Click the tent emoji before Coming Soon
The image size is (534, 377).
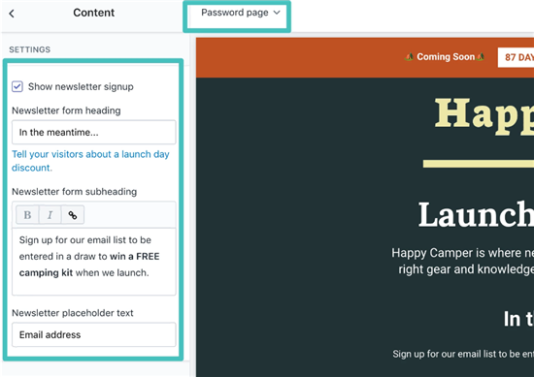409,57
